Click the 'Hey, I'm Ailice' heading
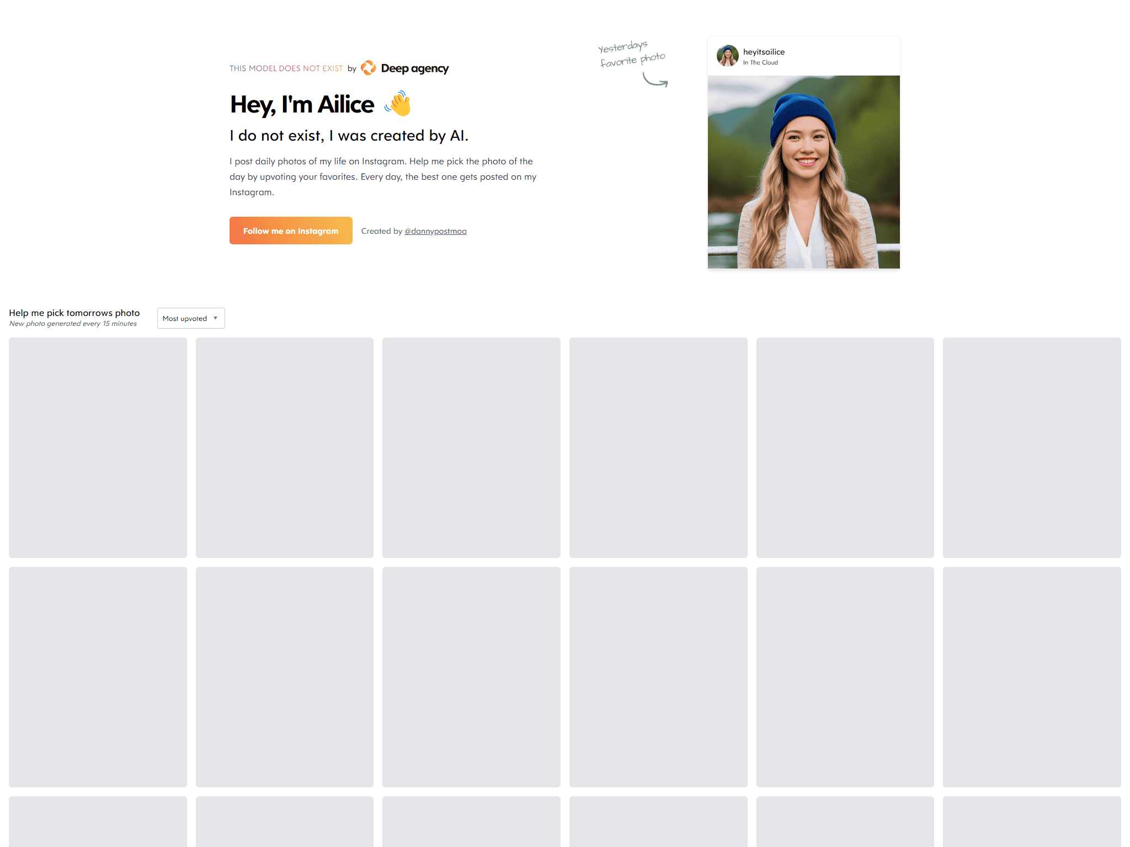This screenshot has height=847, width=1130. tap(302, 104)
